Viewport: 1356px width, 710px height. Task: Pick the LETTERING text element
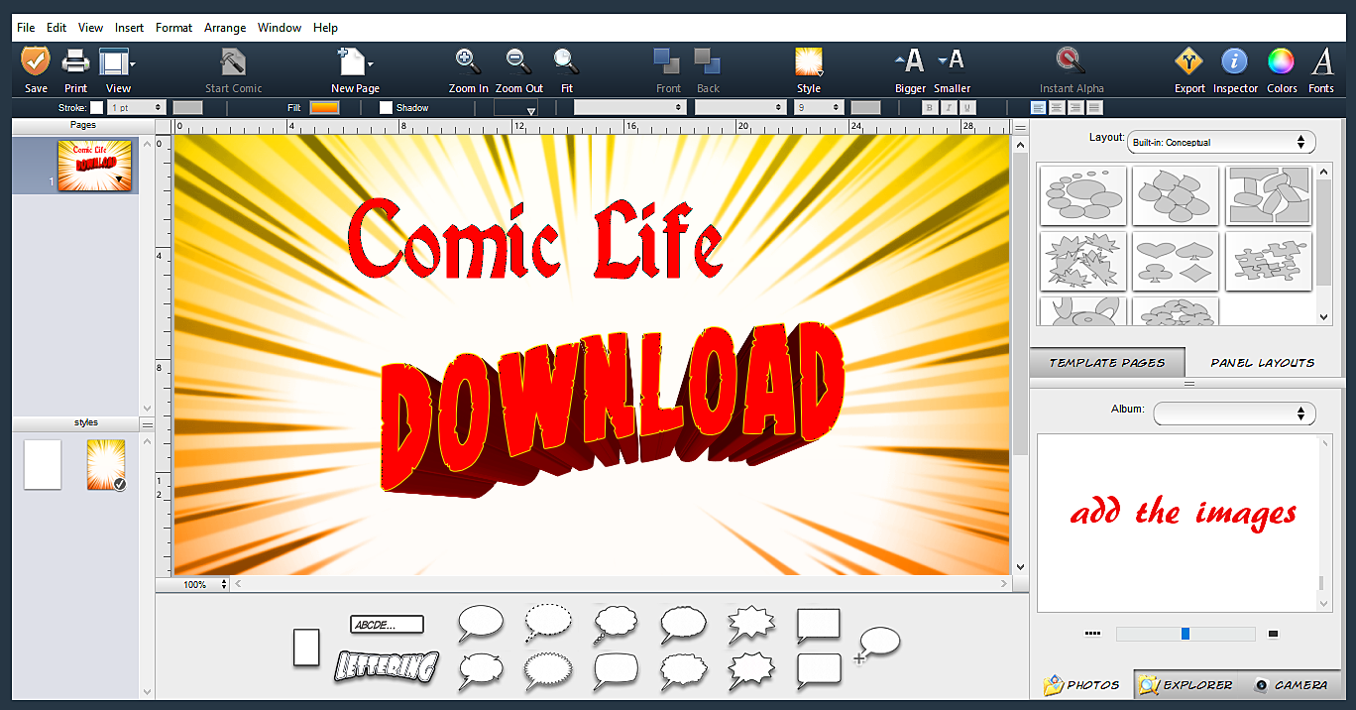[386, 666]
